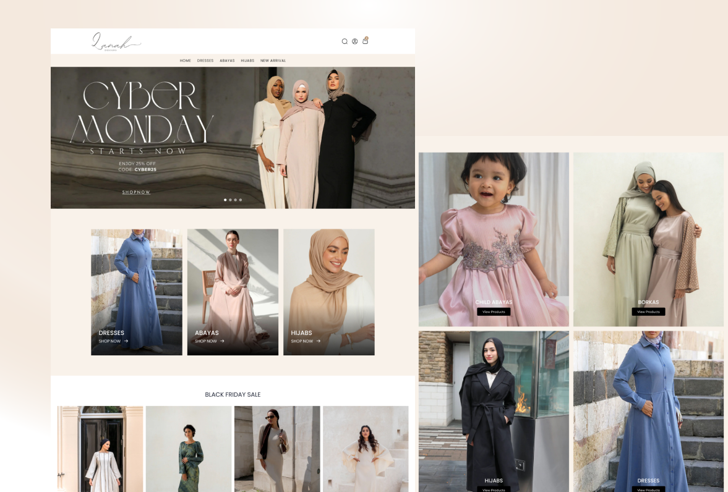Select the first carousel dot indicator

[x=225, y=200]
